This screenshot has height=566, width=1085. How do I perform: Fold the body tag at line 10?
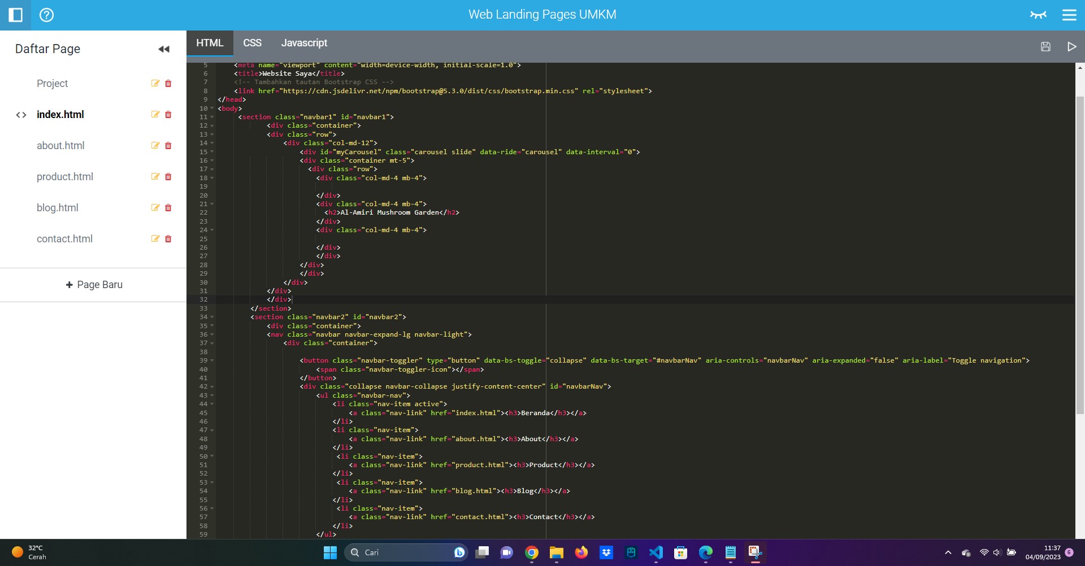tap(212, 108)
